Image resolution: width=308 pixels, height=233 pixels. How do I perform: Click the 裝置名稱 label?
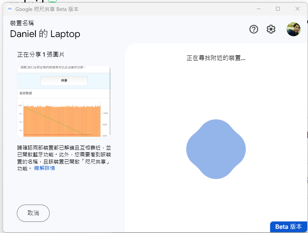coord(22,23)
